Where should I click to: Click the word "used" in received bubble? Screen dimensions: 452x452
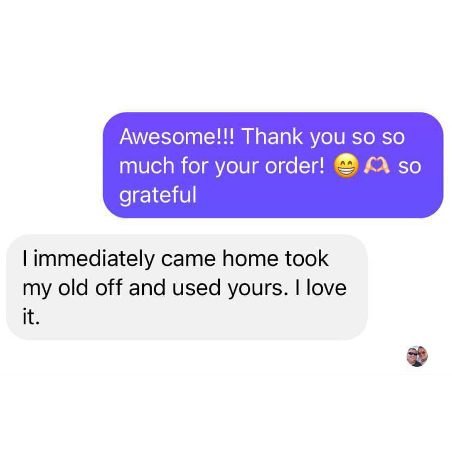click(196, 287)
